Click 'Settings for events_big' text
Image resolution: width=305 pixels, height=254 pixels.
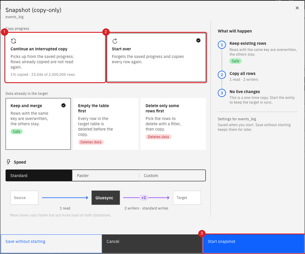click(237, 119)
